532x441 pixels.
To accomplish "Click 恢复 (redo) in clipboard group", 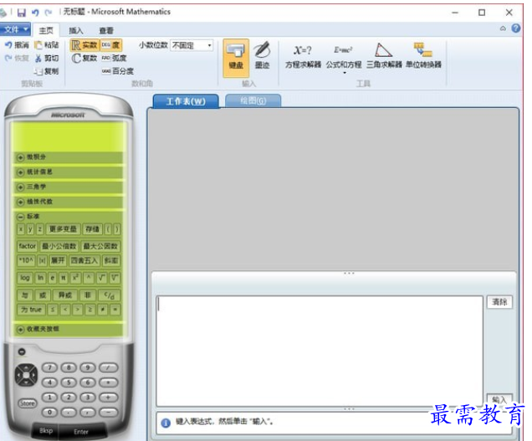I will (x=17, y=58).
